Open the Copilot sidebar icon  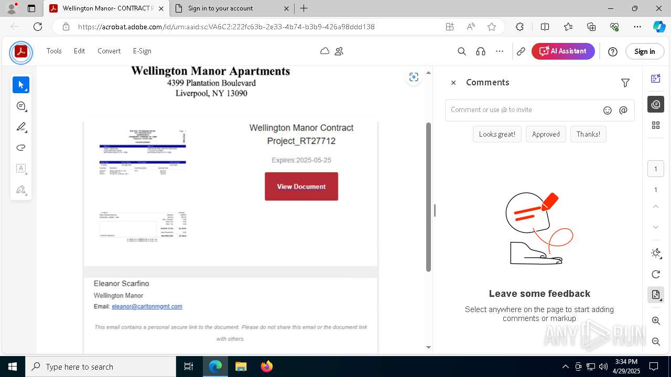(659, 27)
